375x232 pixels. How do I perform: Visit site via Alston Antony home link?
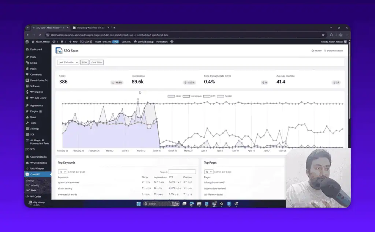41,42
